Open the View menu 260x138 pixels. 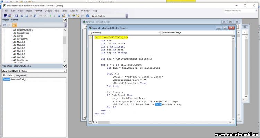(x=20, y=11)
